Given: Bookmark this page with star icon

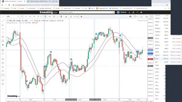Looking at the screenshot, I should [x=167, y=5].
